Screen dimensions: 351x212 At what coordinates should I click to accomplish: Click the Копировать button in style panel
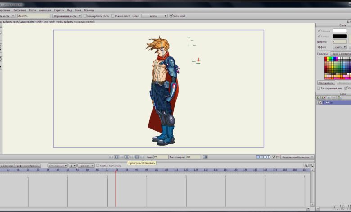pos(326,83)
